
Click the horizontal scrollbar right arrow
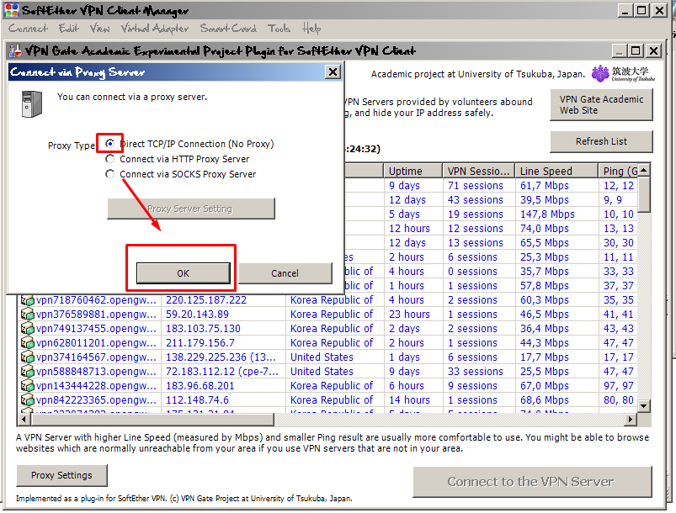[631, 419]
